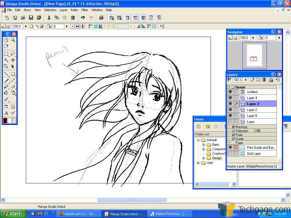Select the Text tool
The image size is (291, 218).
click(x=6, y=113)
